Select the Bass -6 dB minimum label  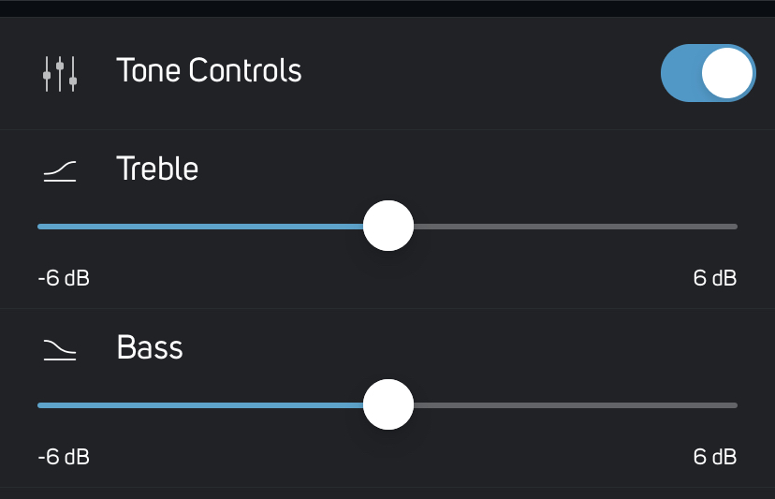click(x=64, y=457)
